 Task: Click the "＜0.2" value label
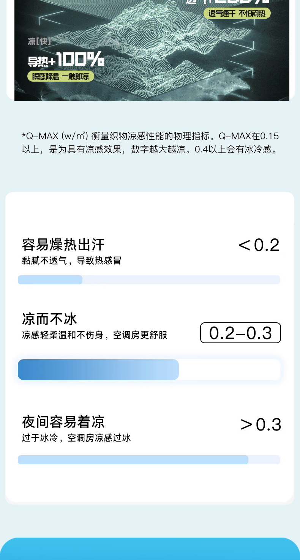[259, 245]
